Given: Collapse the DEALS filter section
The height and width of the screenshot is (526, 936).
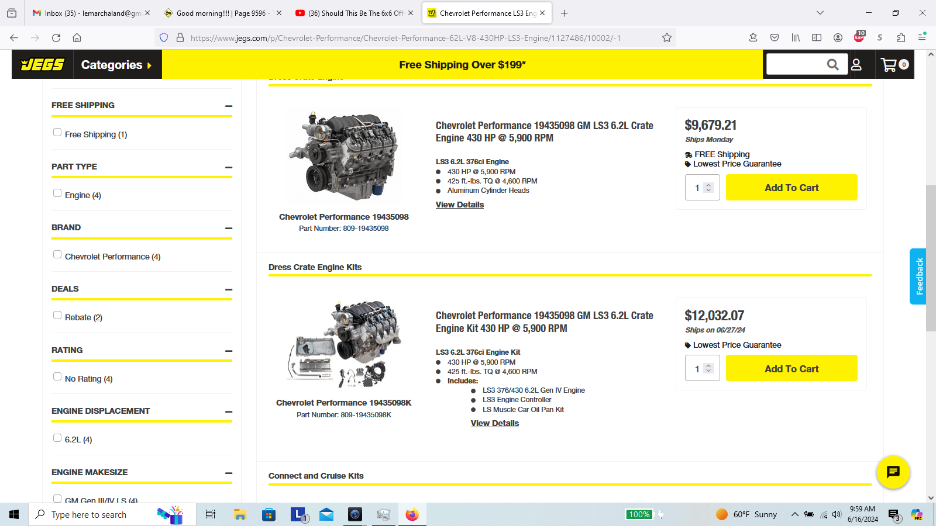Looking at the screenshot, I should (229, 289).
